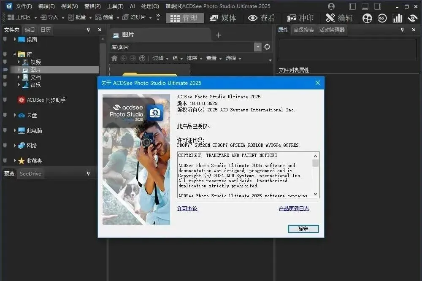Image resolution: width=422 pixels, height=281 pixels.
Task: Switch to the Catalog tab
Action: [30, 30]
